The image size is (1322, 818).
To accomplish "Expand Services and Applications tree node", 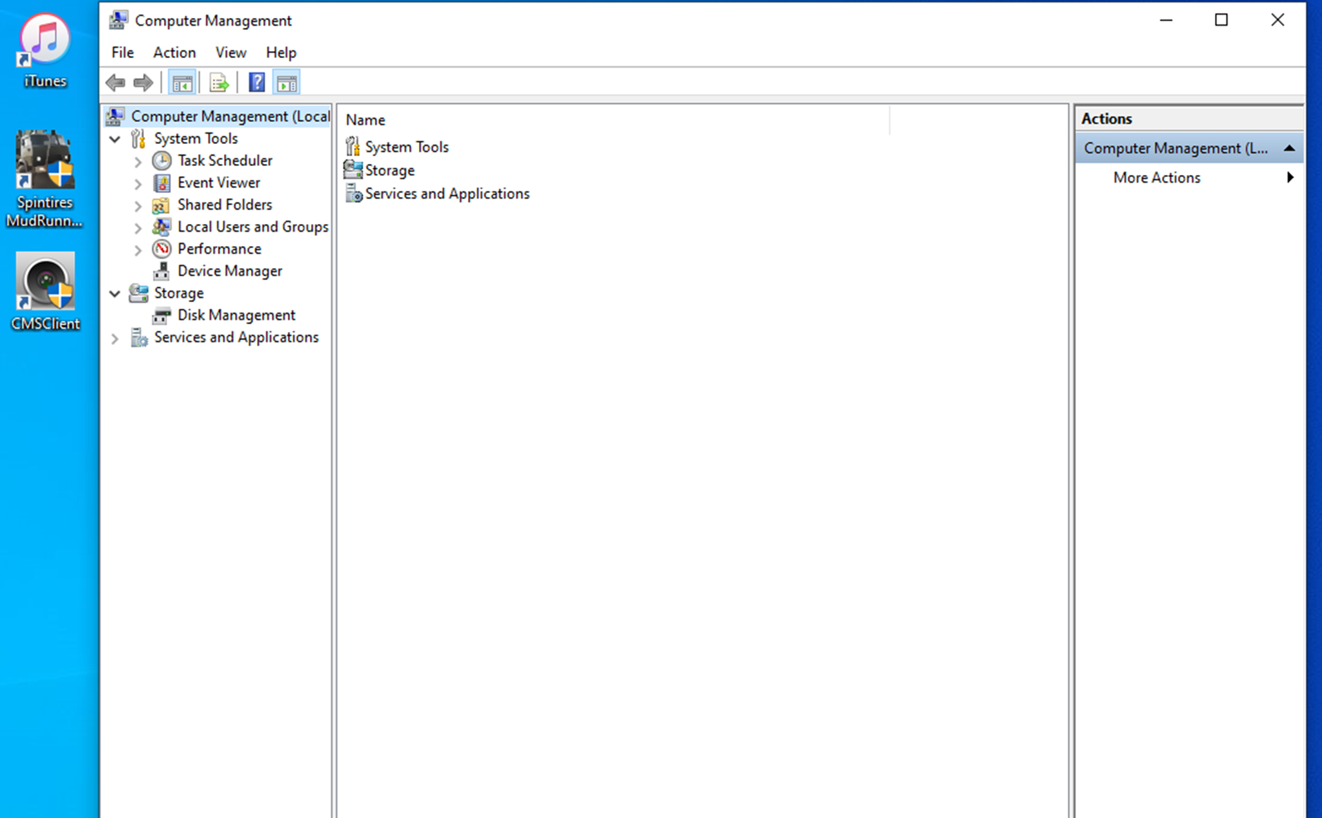I will 115,338.
